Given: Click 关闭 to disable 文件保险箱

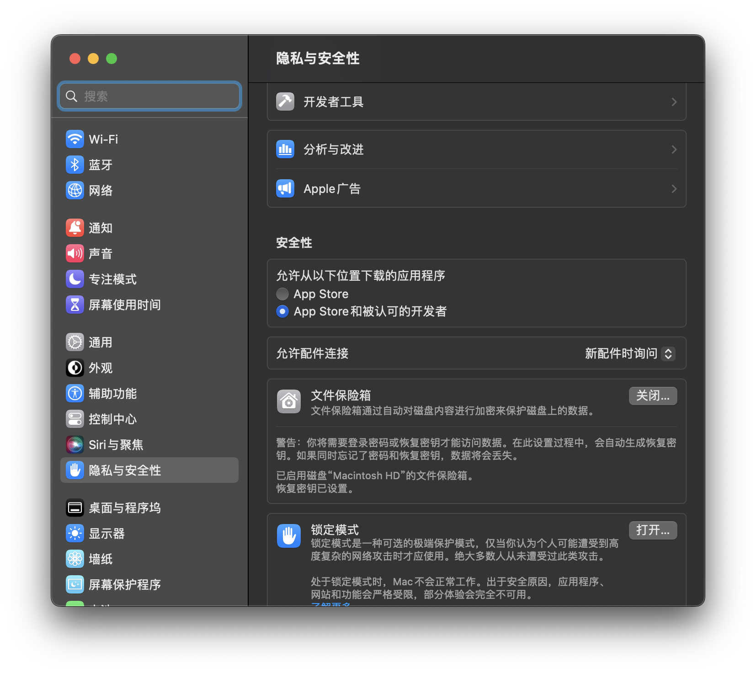Looking at the screenshot, I should [653, 396].
